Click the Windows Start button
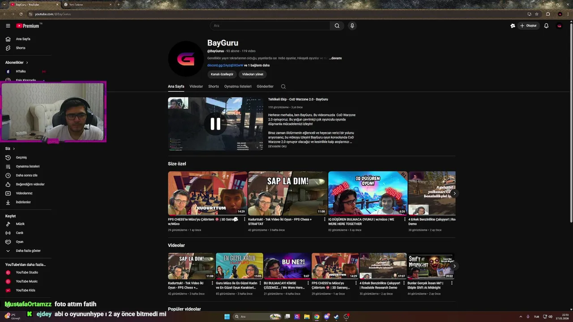 227,317
